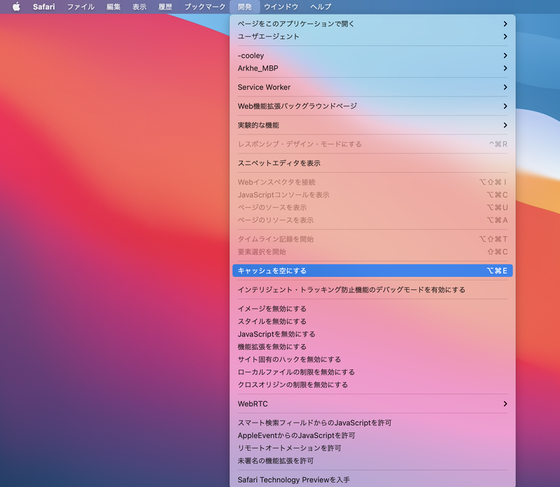Screen dimensions: 560x487
Task: Toggle 未署名の機能拡張を許可
Action: pos(372,461)
